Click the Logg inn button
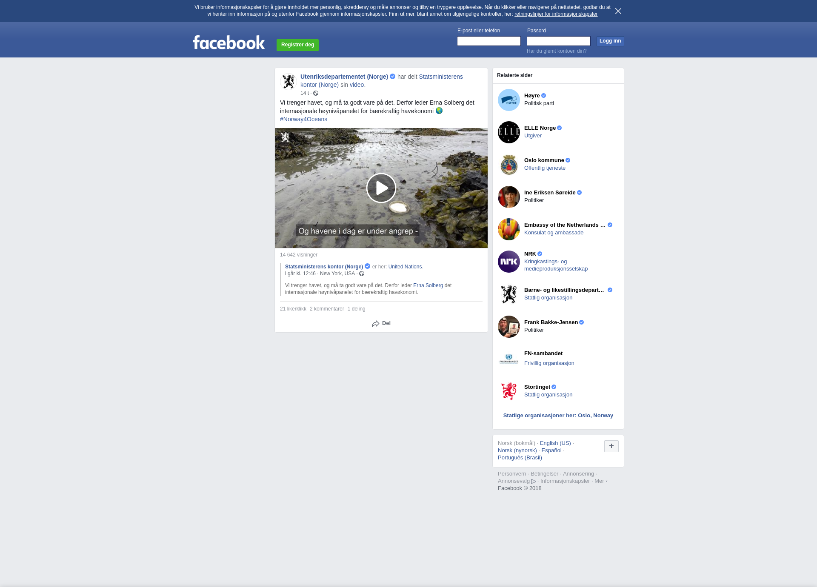Screen dimensions: 817x587 tap(610, 41)
